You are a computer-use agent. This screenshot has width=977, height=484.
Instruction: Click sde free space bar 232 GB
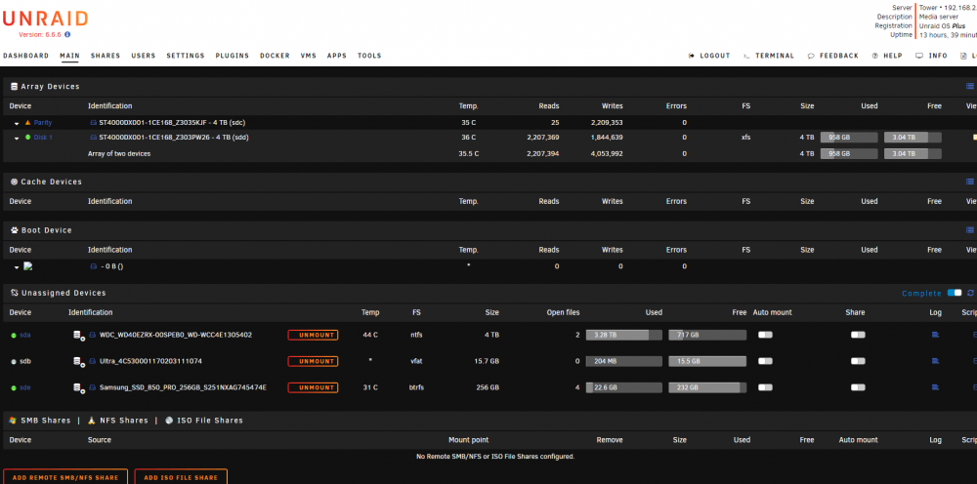point(707,387)
